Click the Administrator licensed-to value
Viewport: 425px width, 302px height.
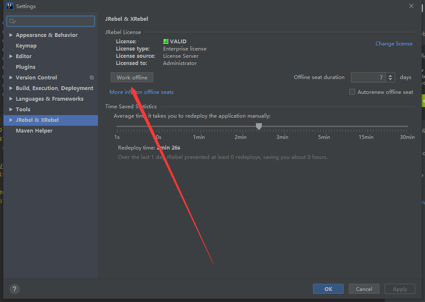coord(180,63)
